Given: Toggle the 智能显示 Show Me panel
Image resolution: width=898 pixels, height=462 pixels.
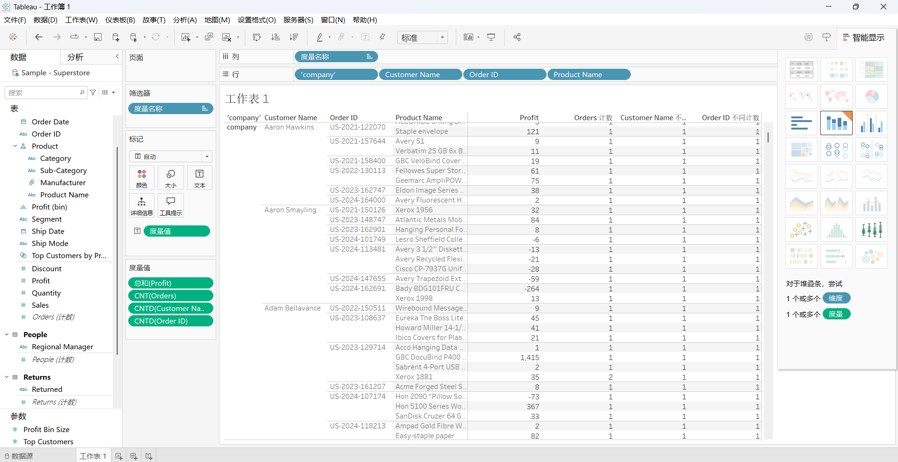Looking at the screenshot, I should click(864, 37).
